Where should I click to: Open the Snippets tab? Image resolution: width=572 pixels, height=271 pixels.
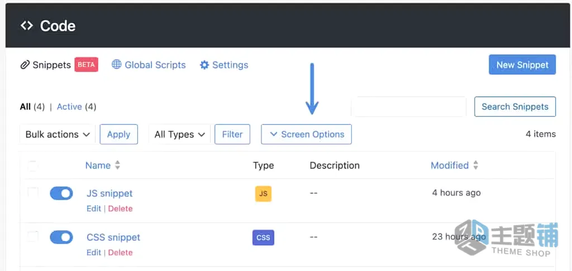[51, 65]
